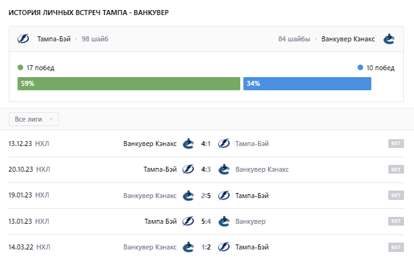Click Ванкувер Кэнакс in the 14.03.22 row
This screenshot has height=257, width=414.
(150, 247)
